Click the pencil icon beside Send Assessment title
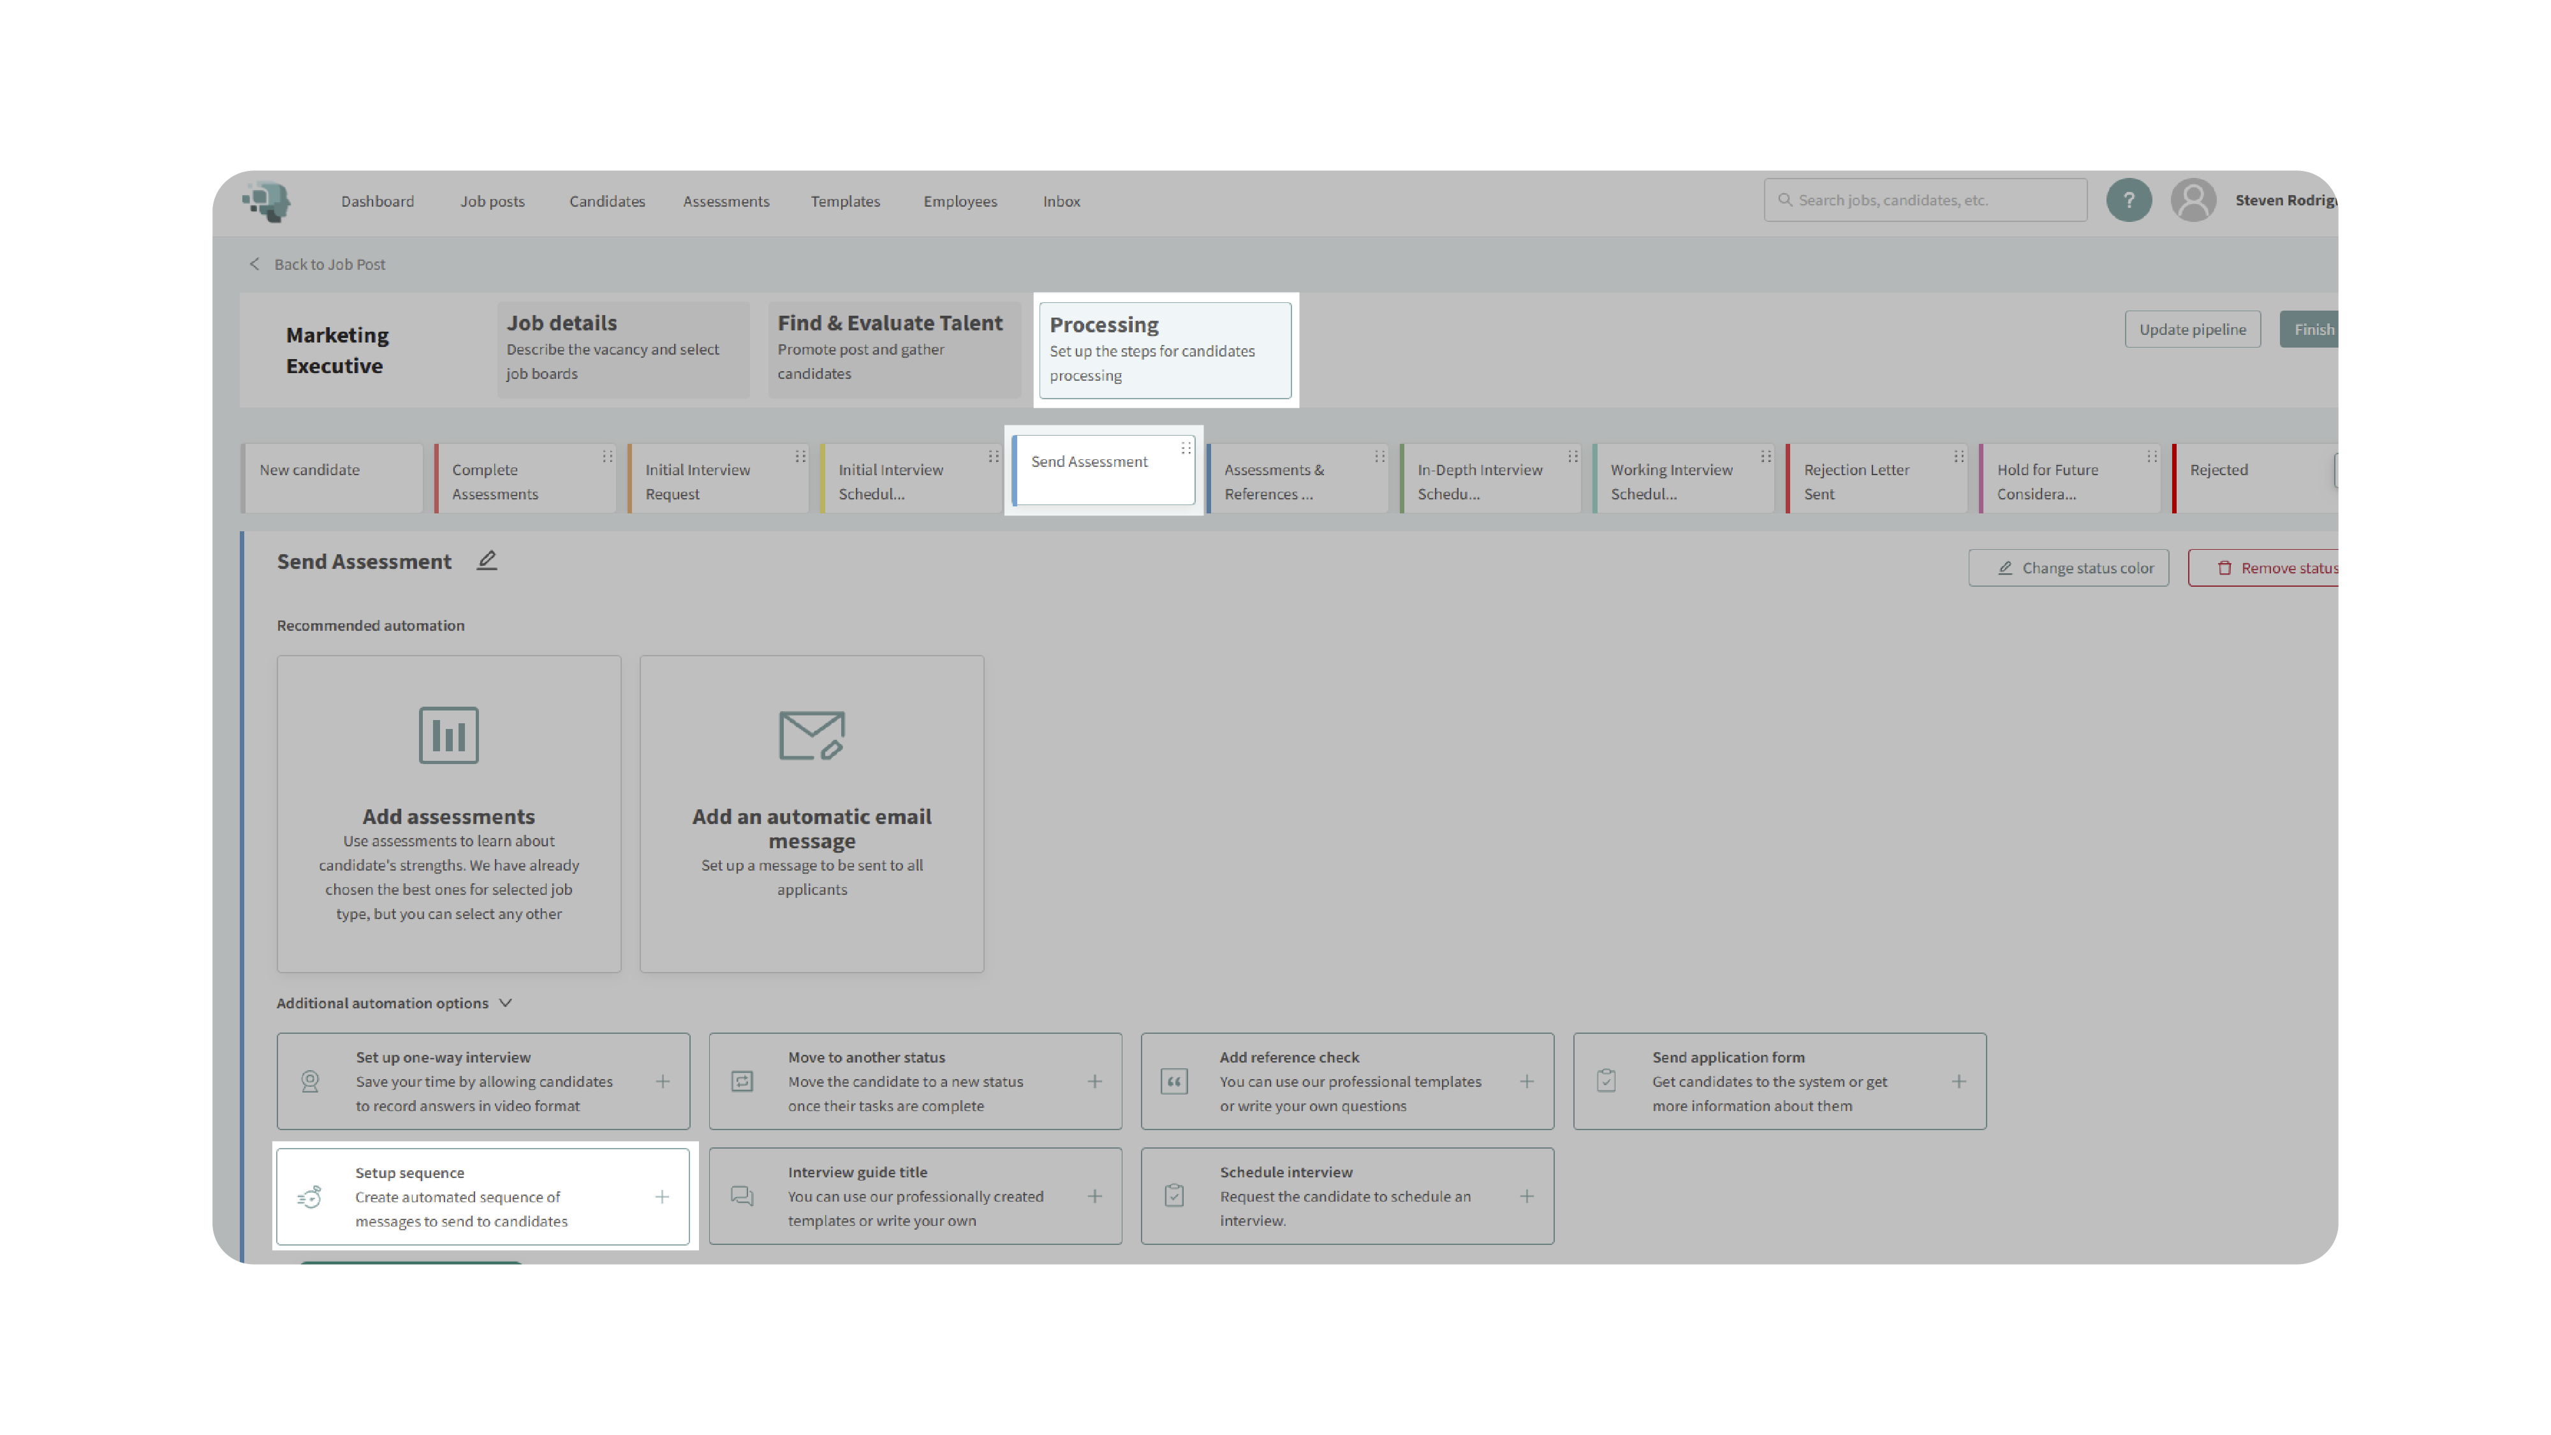Viewport: 2551px width, 1435px height. pyautogui.click(x=486, y=561)
